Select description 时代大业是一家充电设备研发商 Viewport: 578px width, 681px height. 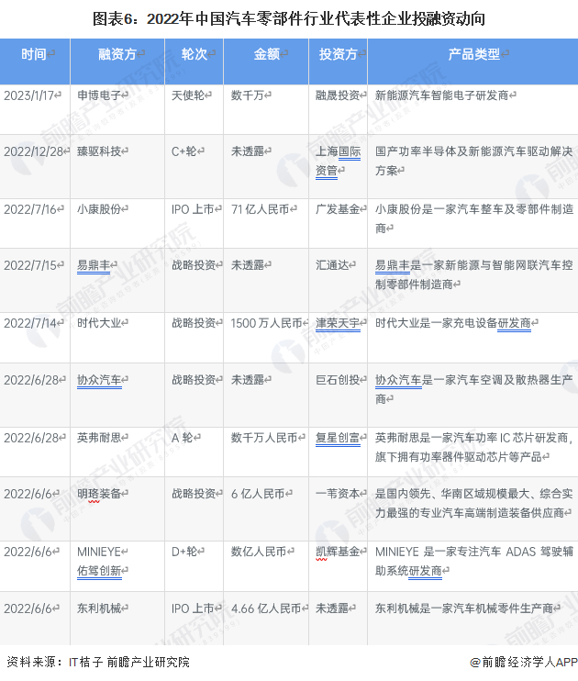click(x=453, y=324)
